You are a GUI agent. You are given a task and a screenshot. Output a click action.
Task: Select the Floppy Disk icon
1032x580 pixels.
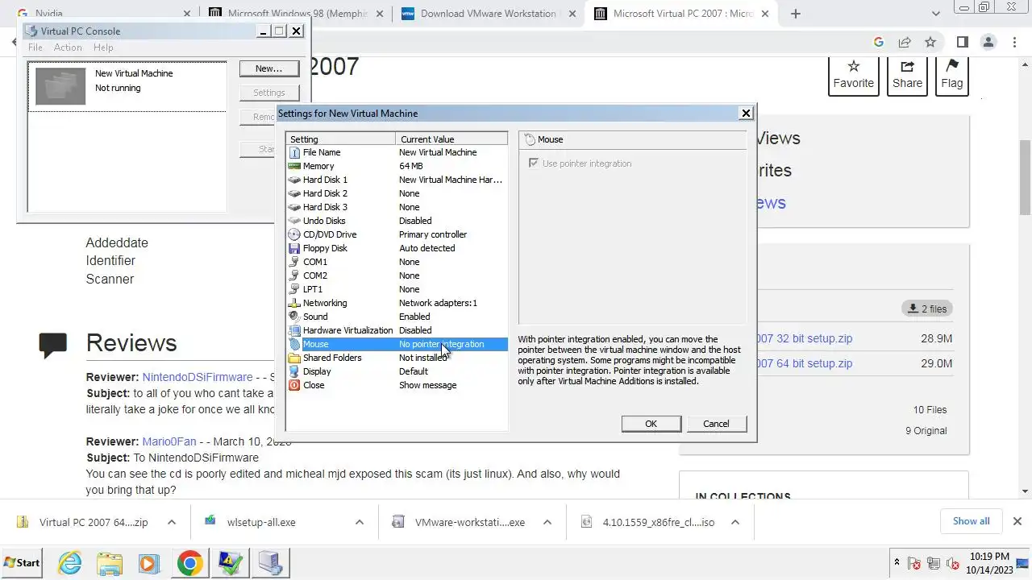(x=294, y=248)
